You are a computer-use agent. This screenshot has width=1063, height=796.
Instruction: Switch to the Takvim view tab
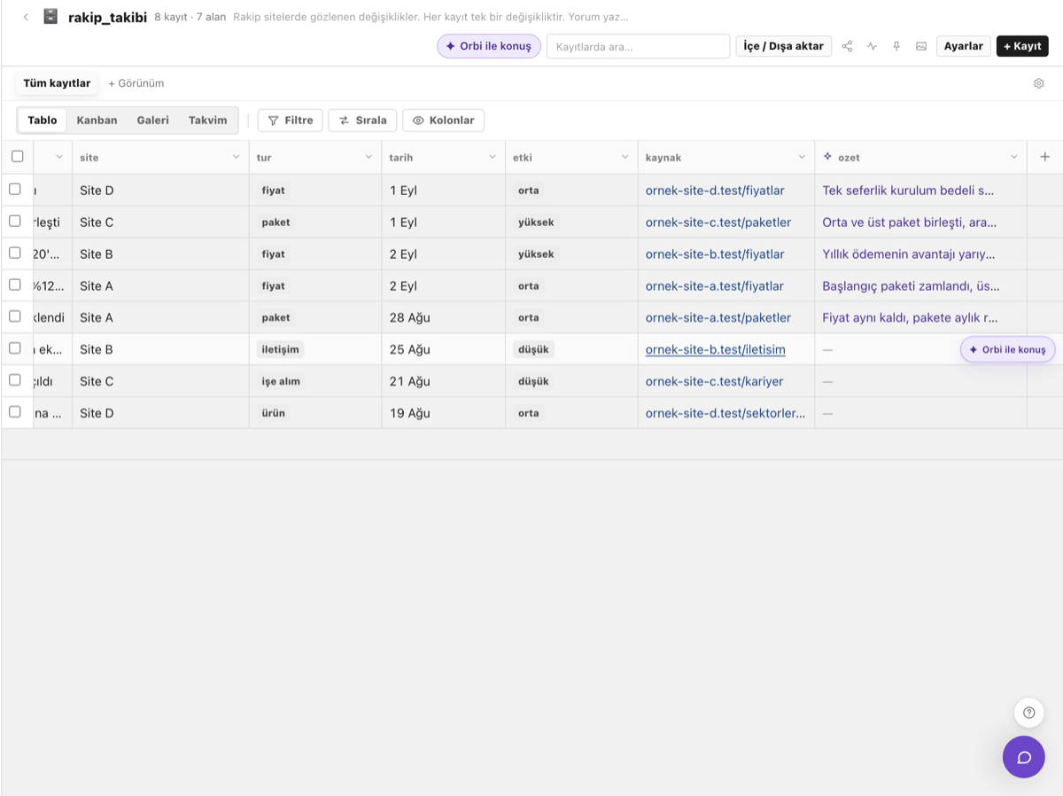[207, 121]
